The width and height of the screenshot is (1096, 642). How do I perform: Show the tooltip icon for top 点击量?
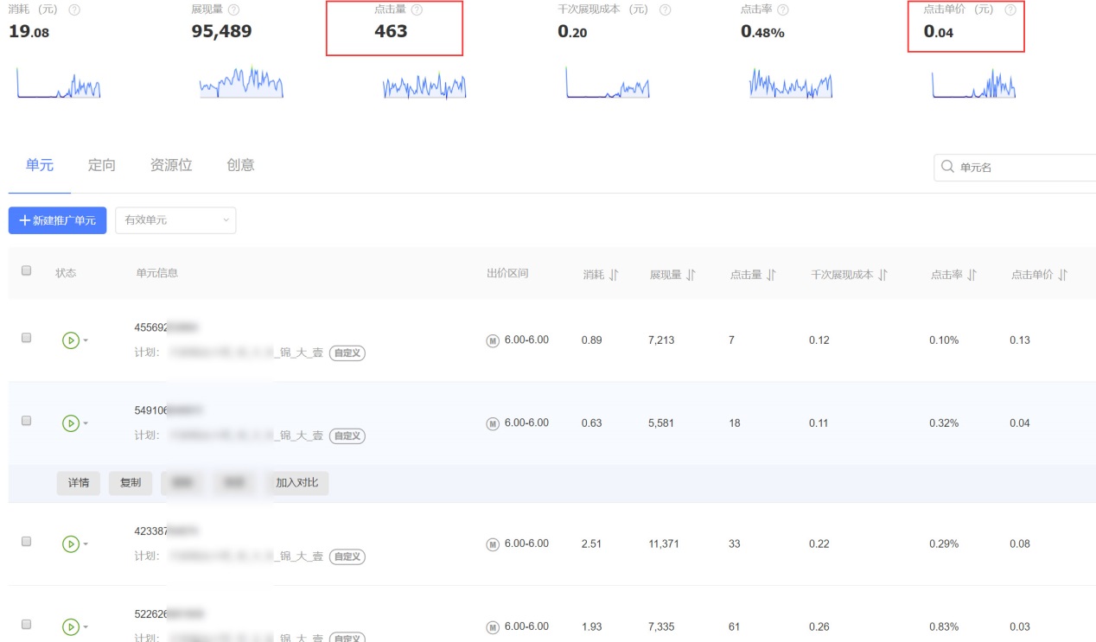(x=417, y=10)
